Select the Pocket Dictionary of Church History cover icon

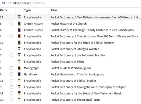point(19,36)
